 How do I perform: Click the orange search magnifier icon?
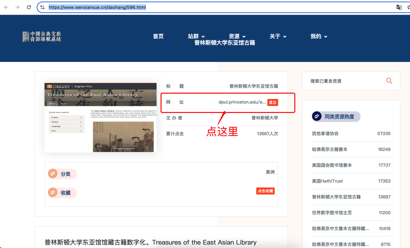389,81
